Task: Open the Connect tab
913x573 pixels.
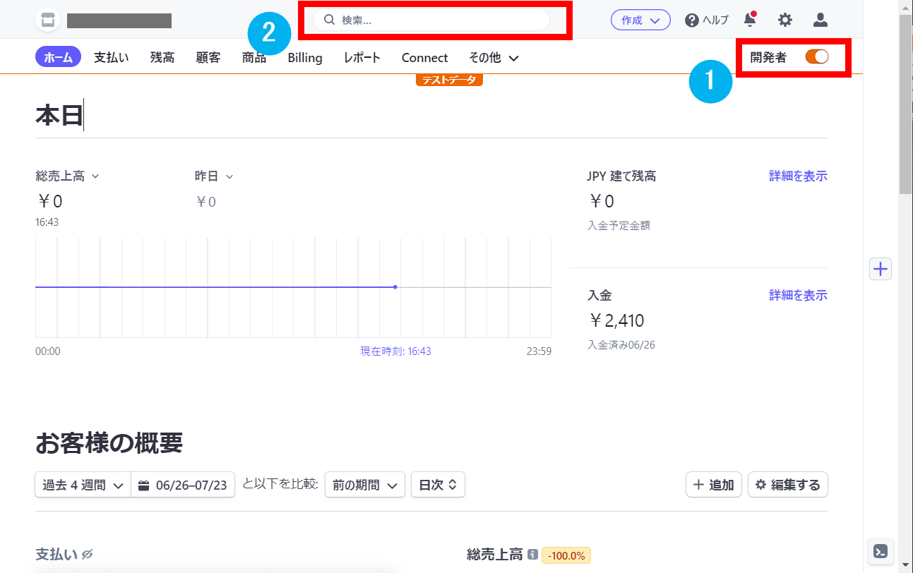Action: 425,58
